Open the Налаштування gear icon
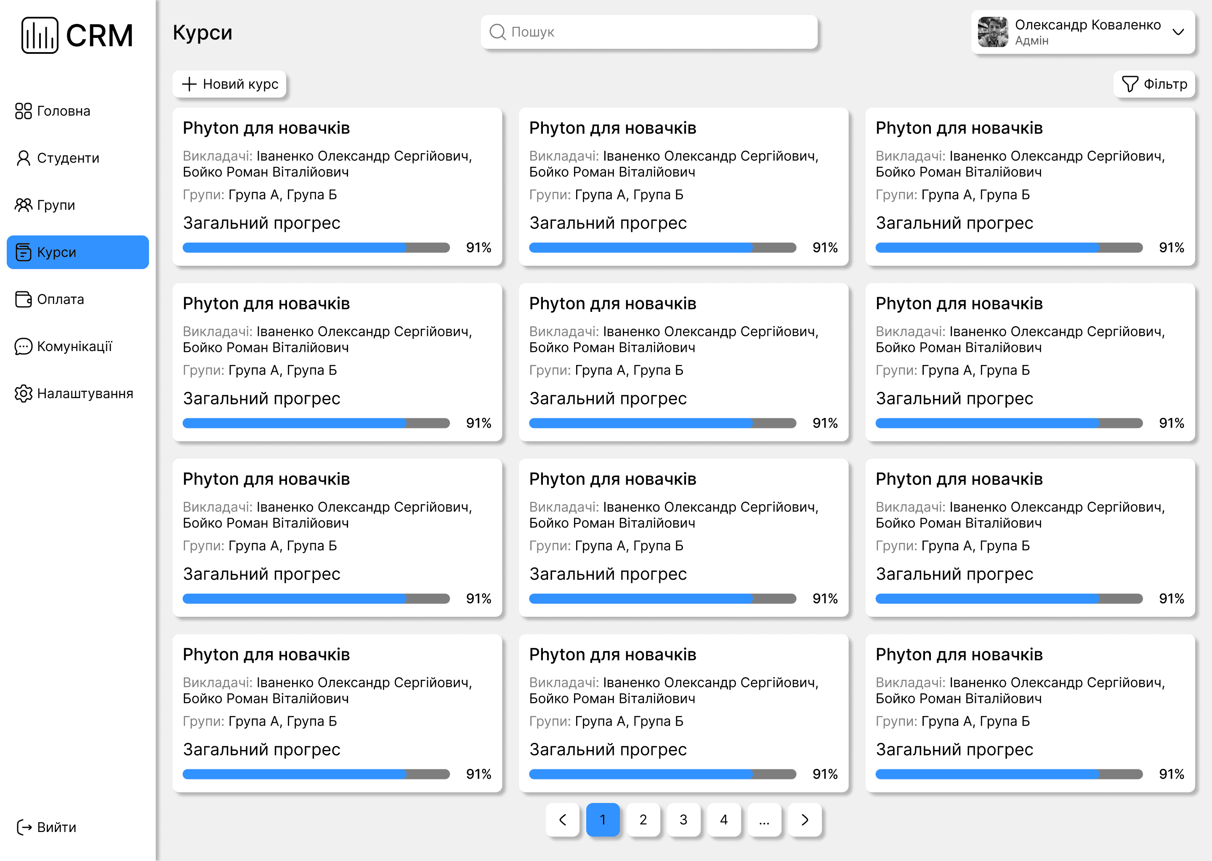The image size is (1212, 861). [23, 394]
